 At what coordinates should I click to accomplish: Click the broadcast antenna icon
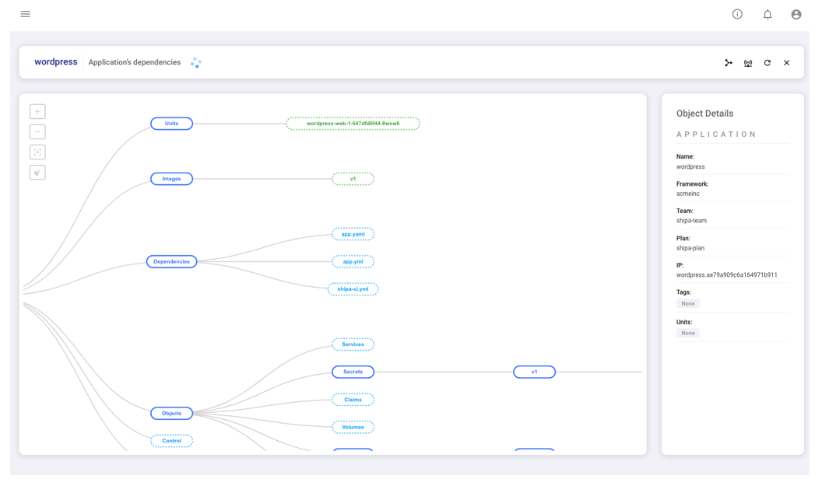click(x=748, y=63)
